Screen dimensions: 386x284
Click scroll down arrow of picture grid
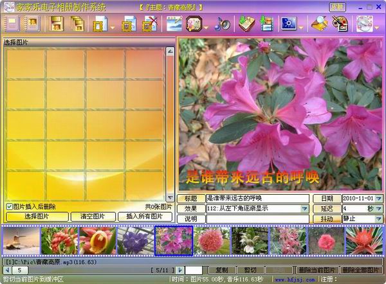point(170,197)
